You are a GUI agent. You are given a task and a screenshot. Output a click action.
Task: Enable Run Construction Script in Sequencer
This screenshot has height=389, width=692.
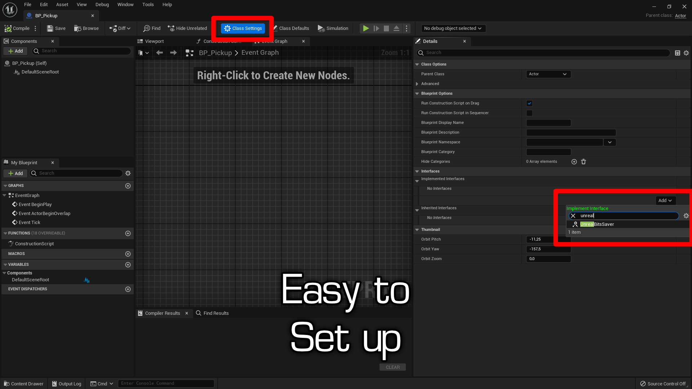point(529,113)
